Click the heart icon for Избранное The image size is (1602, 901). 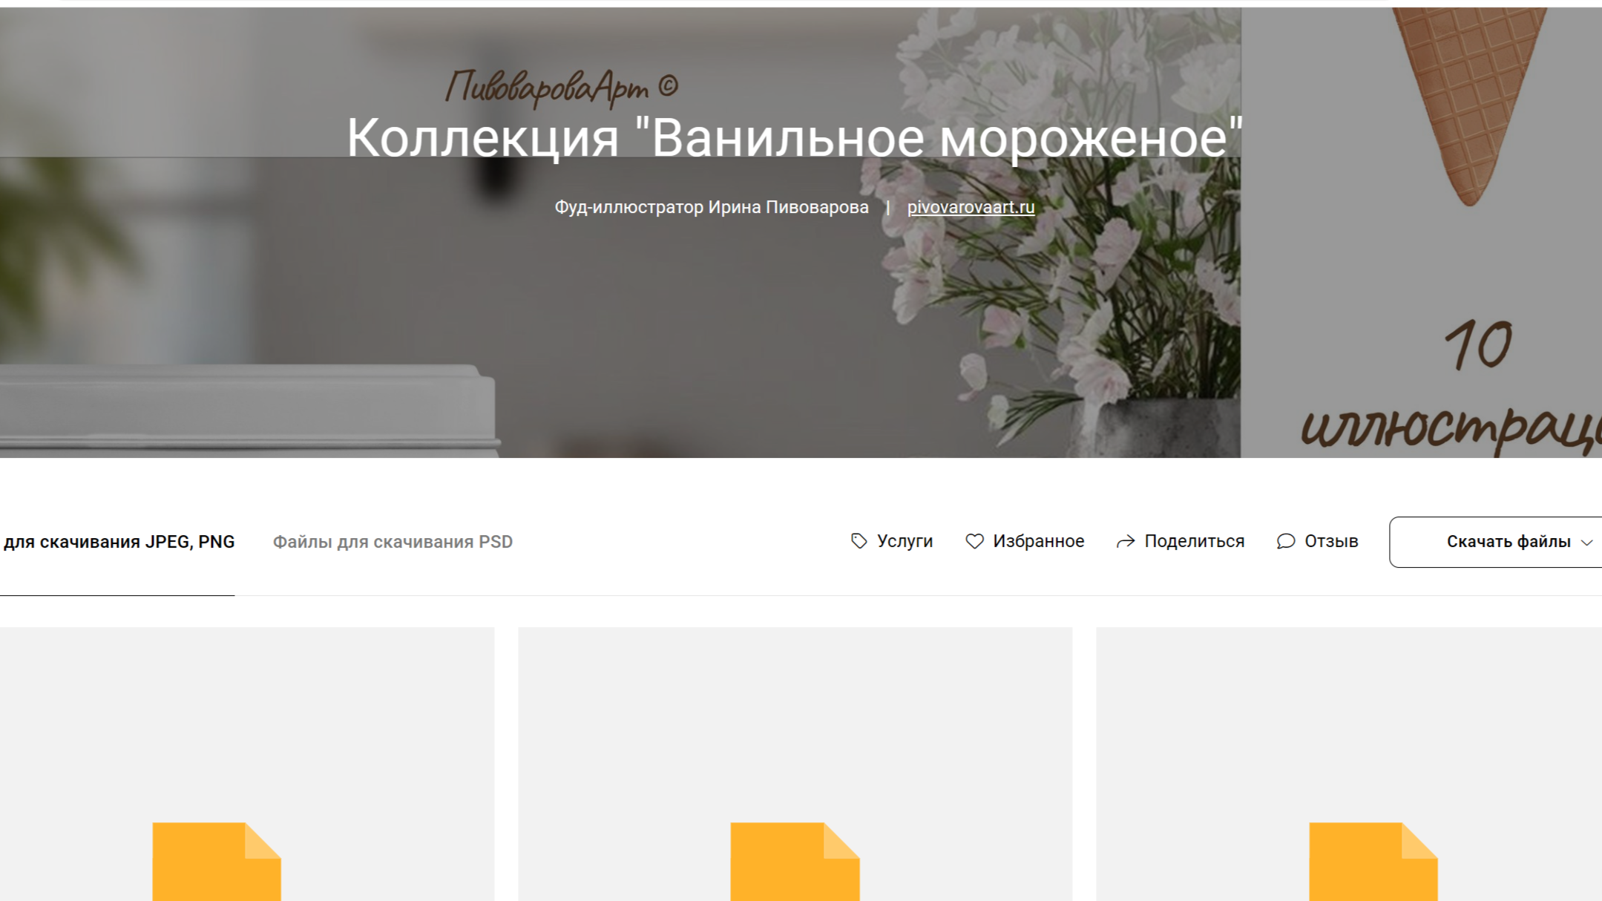[974, 541]
